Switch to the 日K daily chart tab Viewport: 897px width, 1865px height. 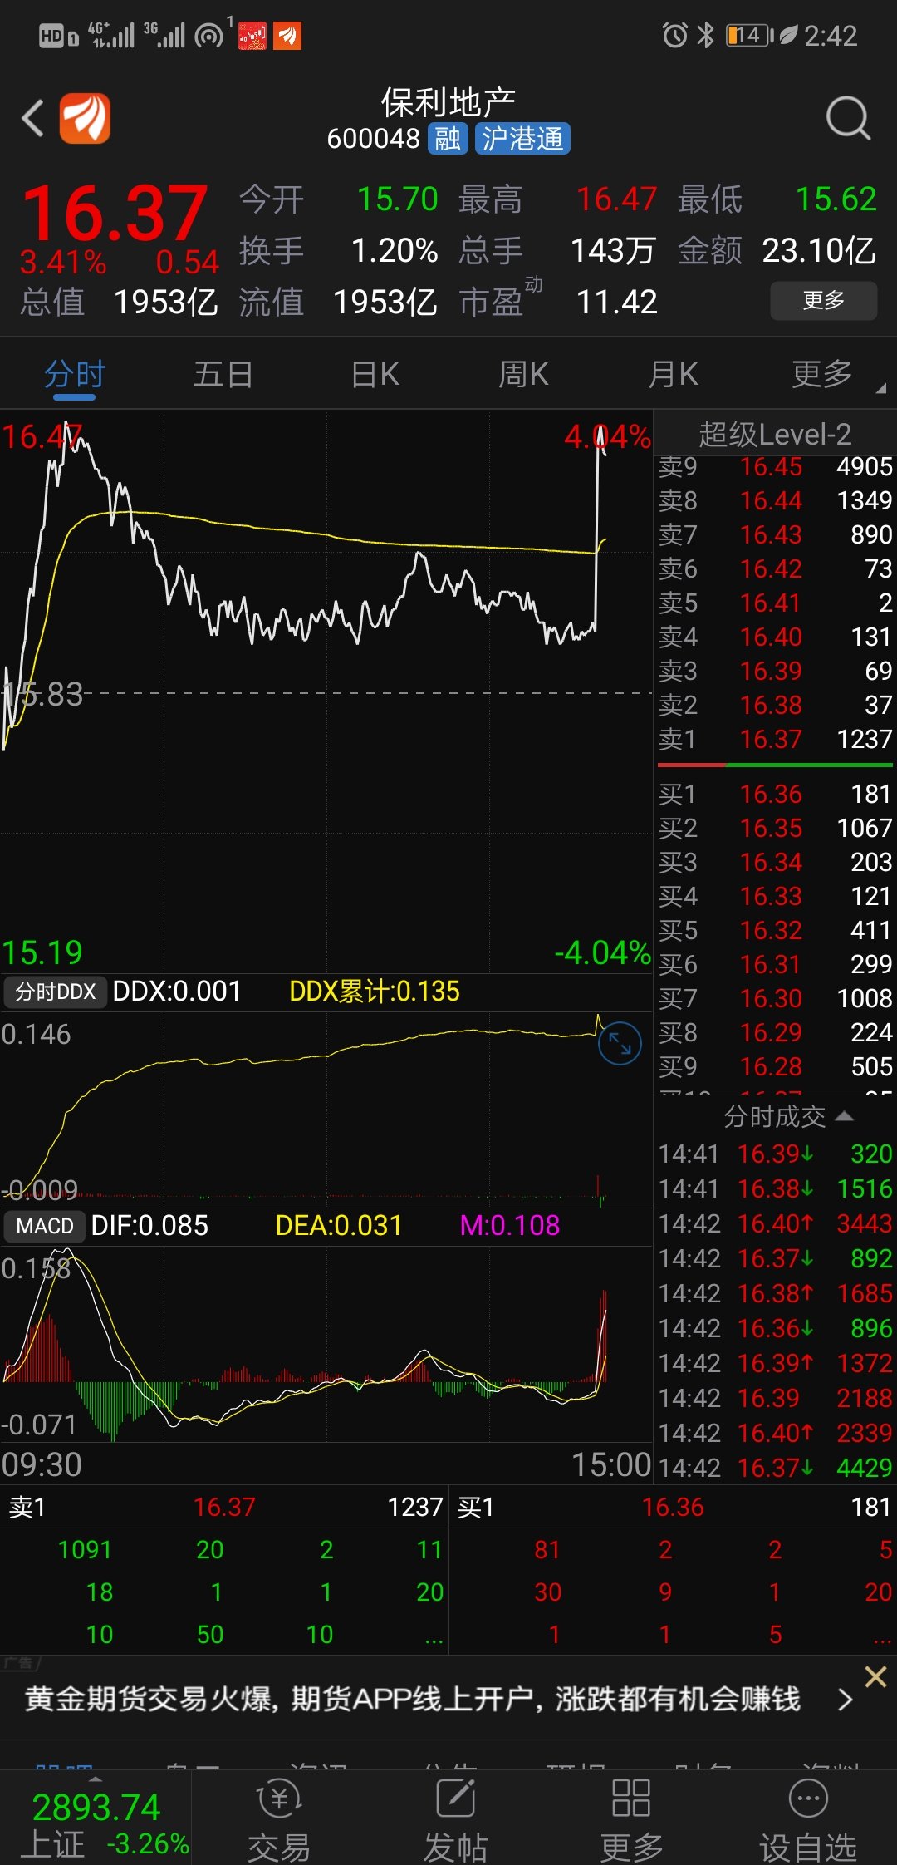pyautogui.click(x=375, y=375)
